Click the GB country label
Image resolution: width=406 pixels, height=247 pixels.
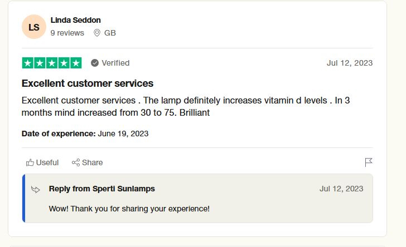click(x=110, y=33)
